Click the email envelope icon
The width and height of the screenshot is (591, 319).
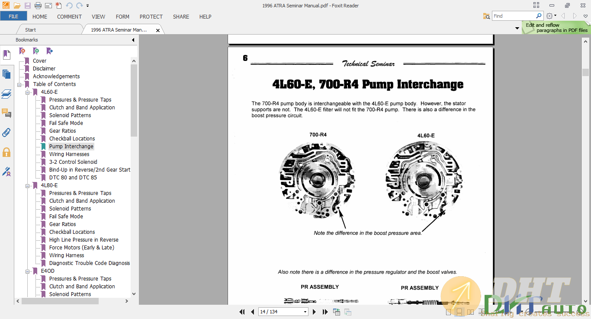(48, 6)
